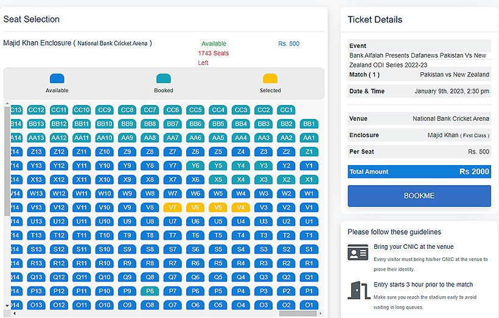This screenshot has width=499, height=318.
Task: Toggle selected seat V5 off
Action: tap(218, 208)
